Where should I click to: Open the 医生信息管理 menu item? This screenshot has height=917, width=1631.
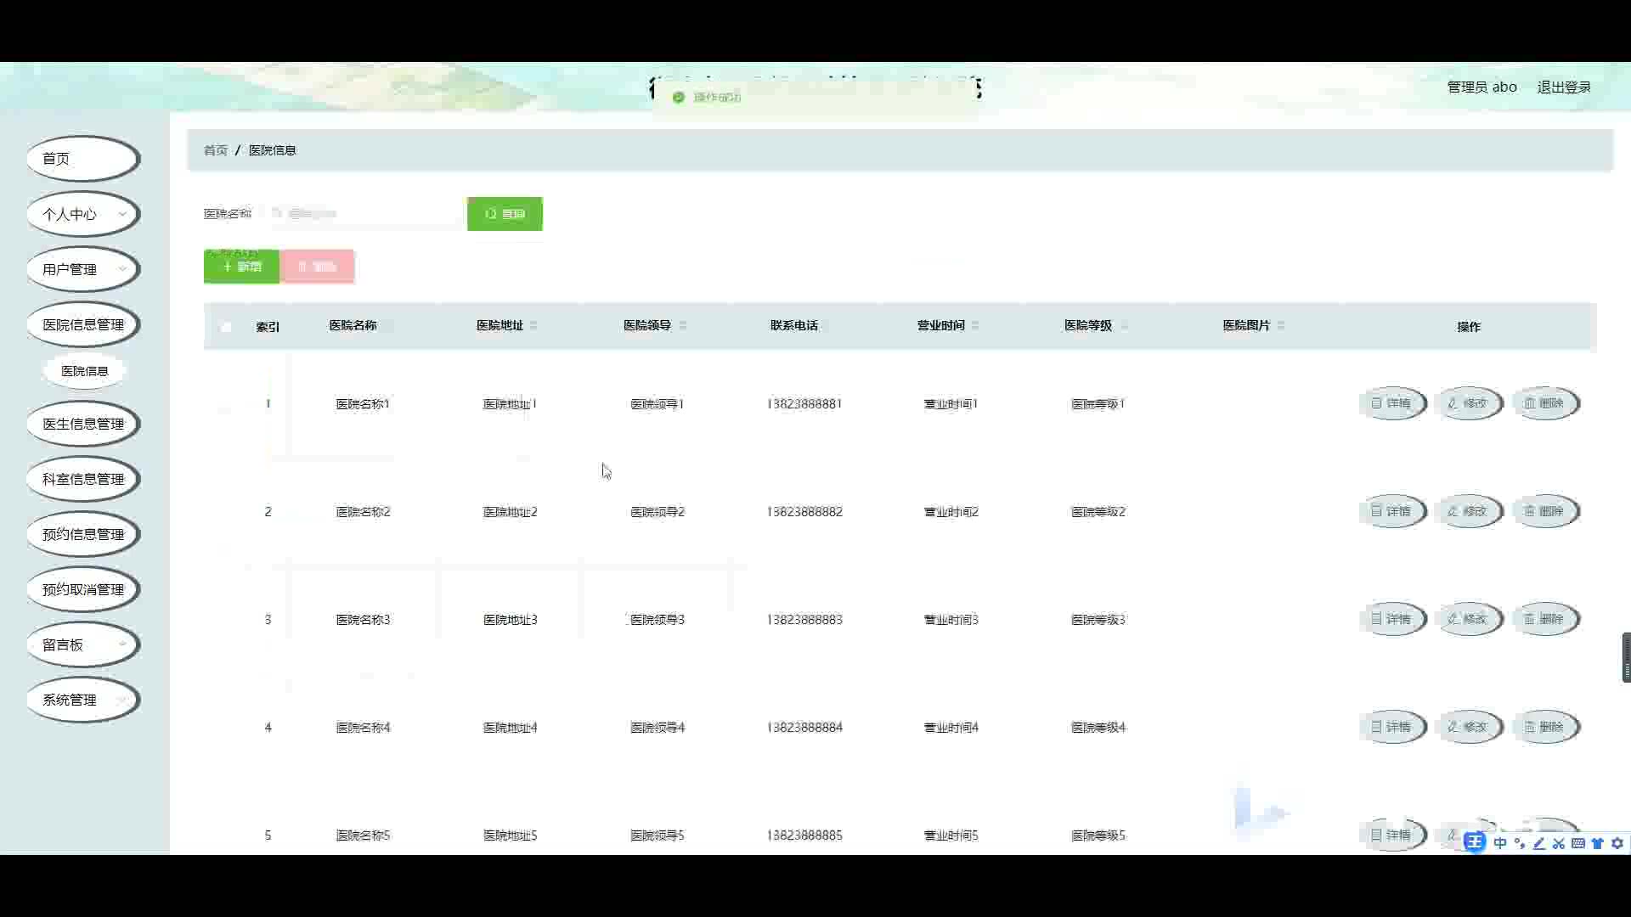(x=82, y=424)
